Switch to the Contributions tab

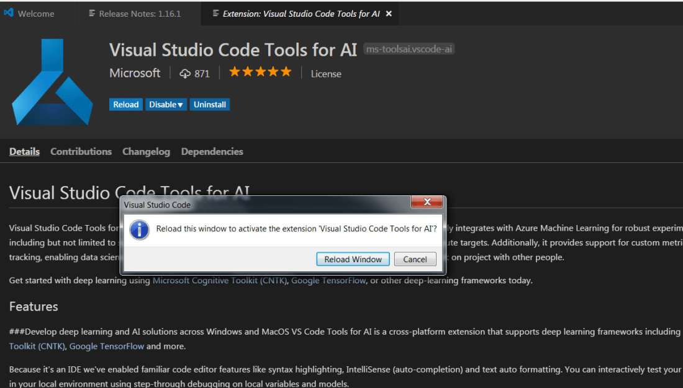pos(81,151)
